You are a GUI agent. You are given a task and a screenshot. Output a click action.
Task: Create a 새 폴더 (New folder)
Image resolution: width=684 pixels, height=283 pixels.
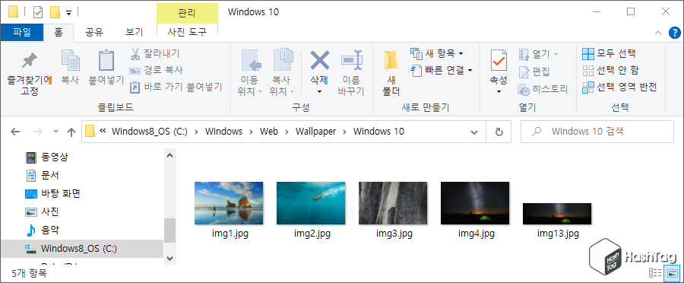(391, 72)
